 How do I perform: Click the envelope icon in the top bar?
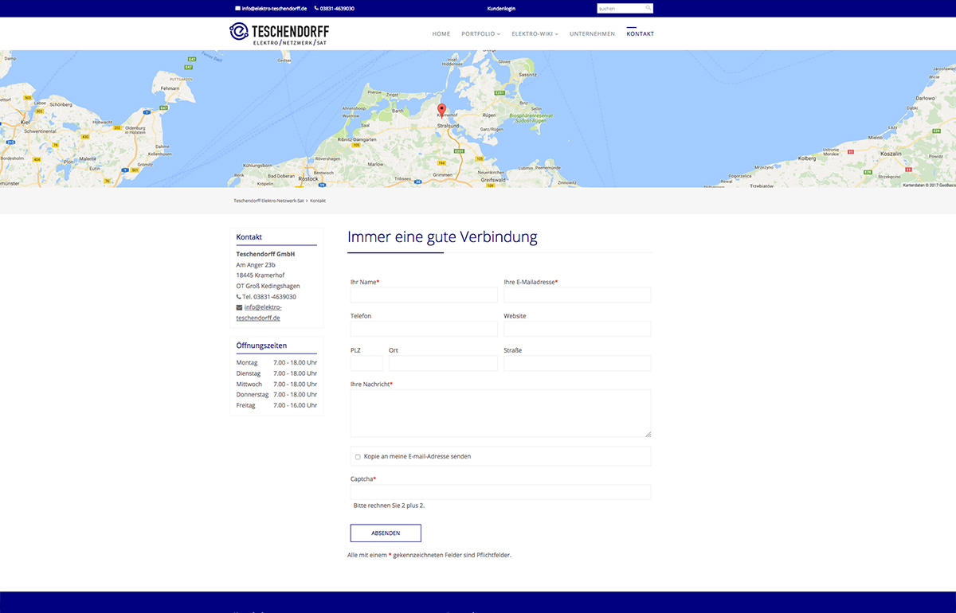237,8
